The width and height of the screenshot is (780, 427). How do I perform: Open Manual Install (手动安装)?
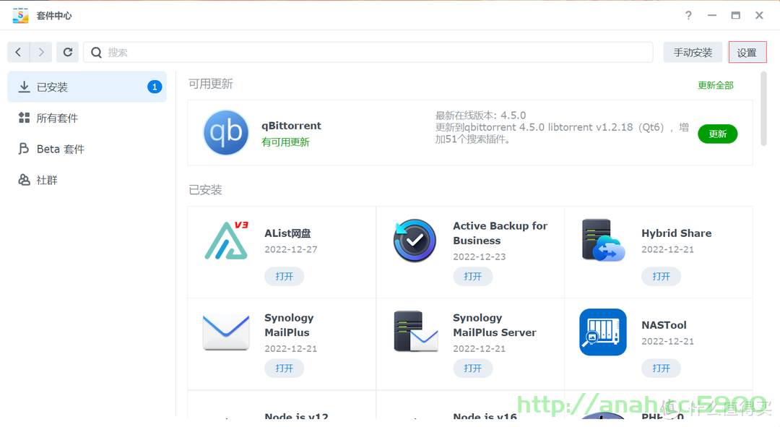(x=693, y=52)
